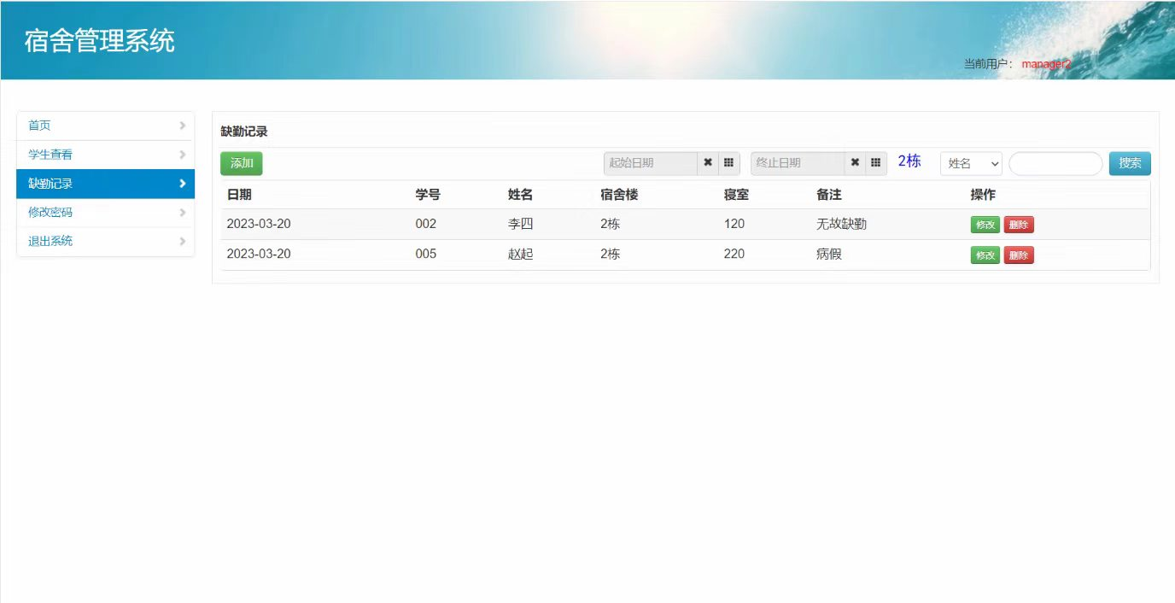Screen dimensions: 1175x603
Task: Click the 无故缺勤 remark
Action: click(842, 224)
